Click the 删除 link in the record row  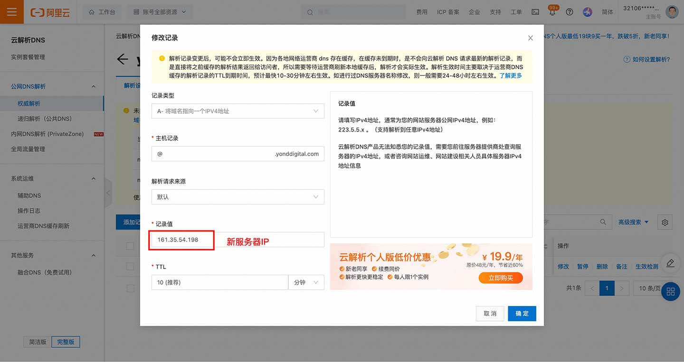coord(602,267)
